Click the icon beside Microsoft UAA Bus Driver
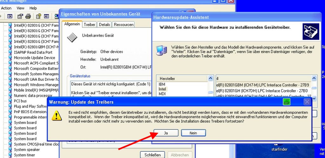 coord(10,79)
